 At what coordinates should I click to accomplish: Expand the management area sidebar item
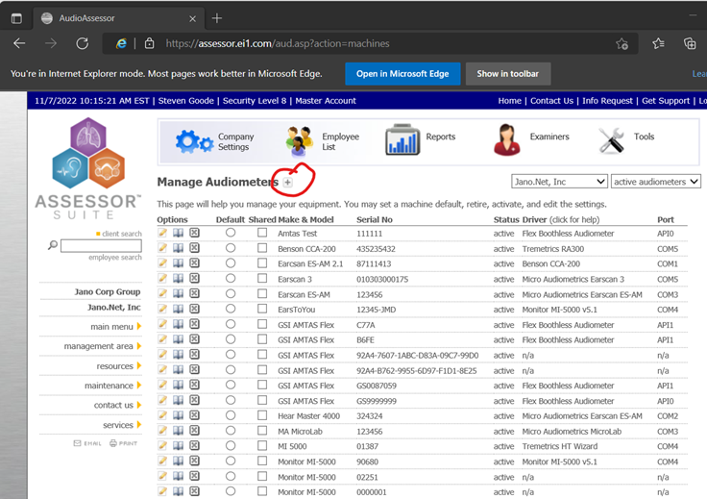tap(103, 346)
